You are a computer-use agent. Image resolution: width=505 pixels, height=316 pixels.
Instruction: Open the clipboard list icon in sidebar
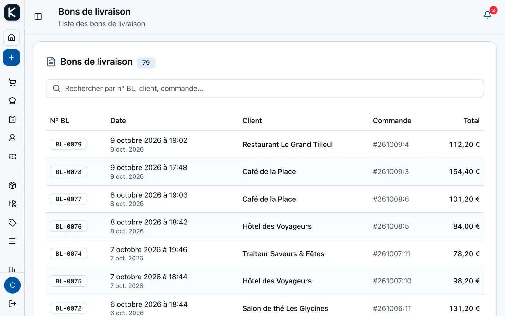pos(12,119)
